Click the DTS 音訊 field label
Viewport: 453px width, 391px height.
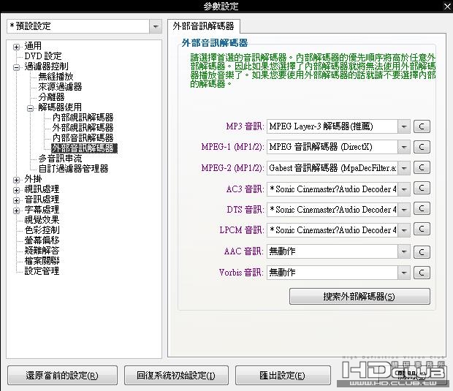(245, 210)
